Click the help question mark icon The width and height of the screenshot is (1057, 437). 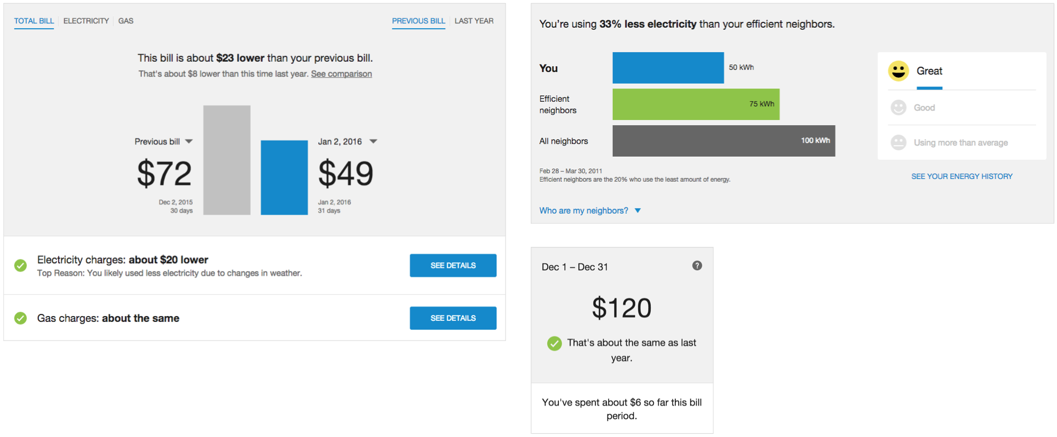pyautogui.click(x=697, y=265)
